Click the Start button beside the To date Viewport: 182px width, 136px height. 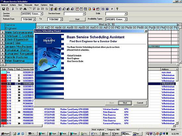click(x=77, y=19)
